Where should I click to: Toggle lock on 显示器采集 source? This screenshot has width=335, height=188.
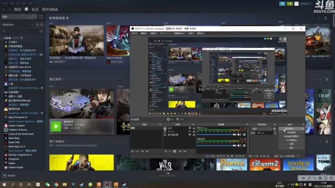click(x=194, y=135)
